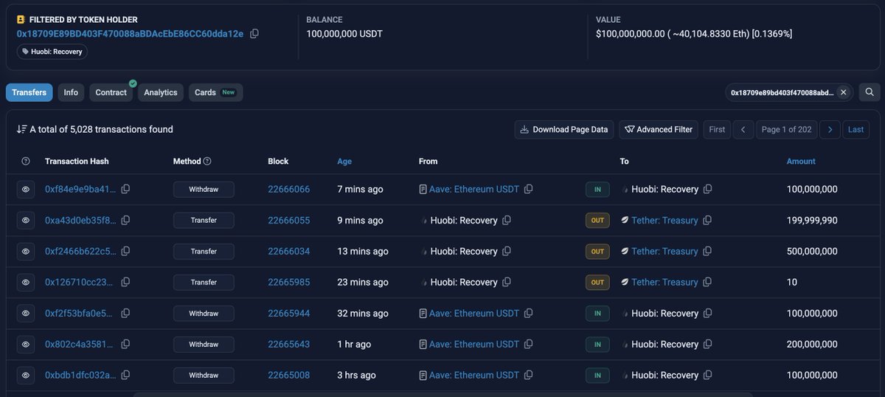The height and width of the screenshot is (397, 885).
Task: Copy transaction hash 0xf84e9e9ba41
Action: [x=125, y=190]
